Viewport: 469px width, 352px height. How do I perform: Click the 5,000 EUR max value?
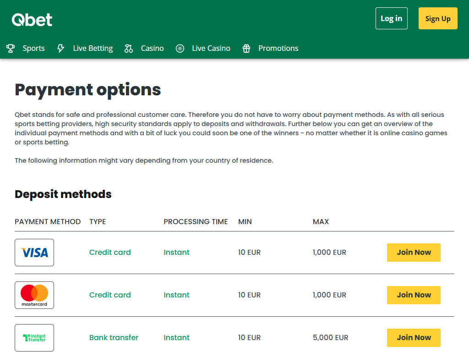331,338
